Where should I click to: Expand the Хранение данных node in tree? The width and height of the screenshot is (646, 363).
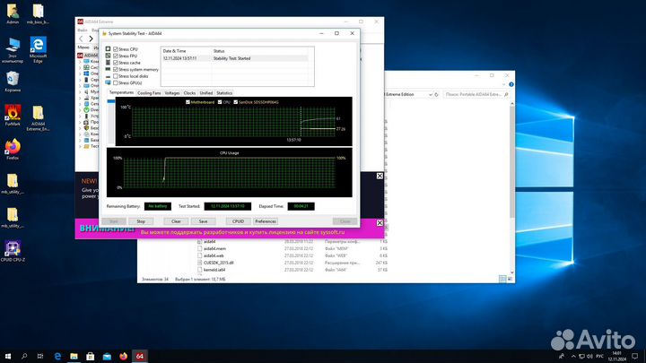(80, 98)
